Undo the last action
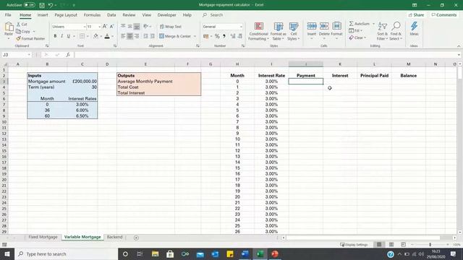The width and height of the screenshot is (463, 260). pyautogui.click(x=51, y=5)
